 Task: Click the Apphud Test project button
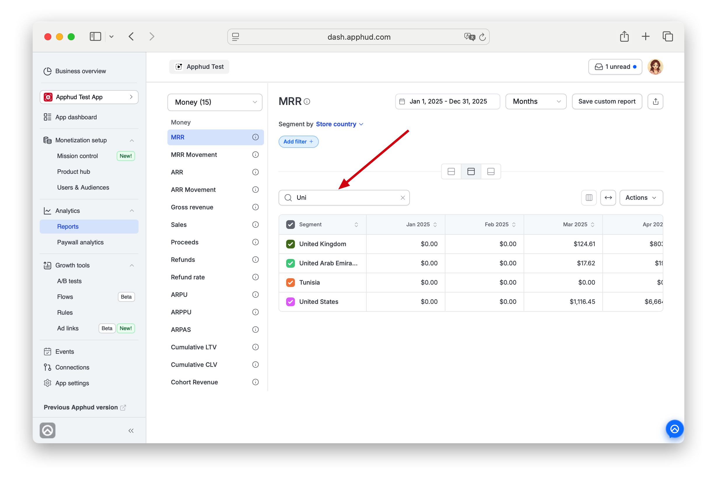199,67
